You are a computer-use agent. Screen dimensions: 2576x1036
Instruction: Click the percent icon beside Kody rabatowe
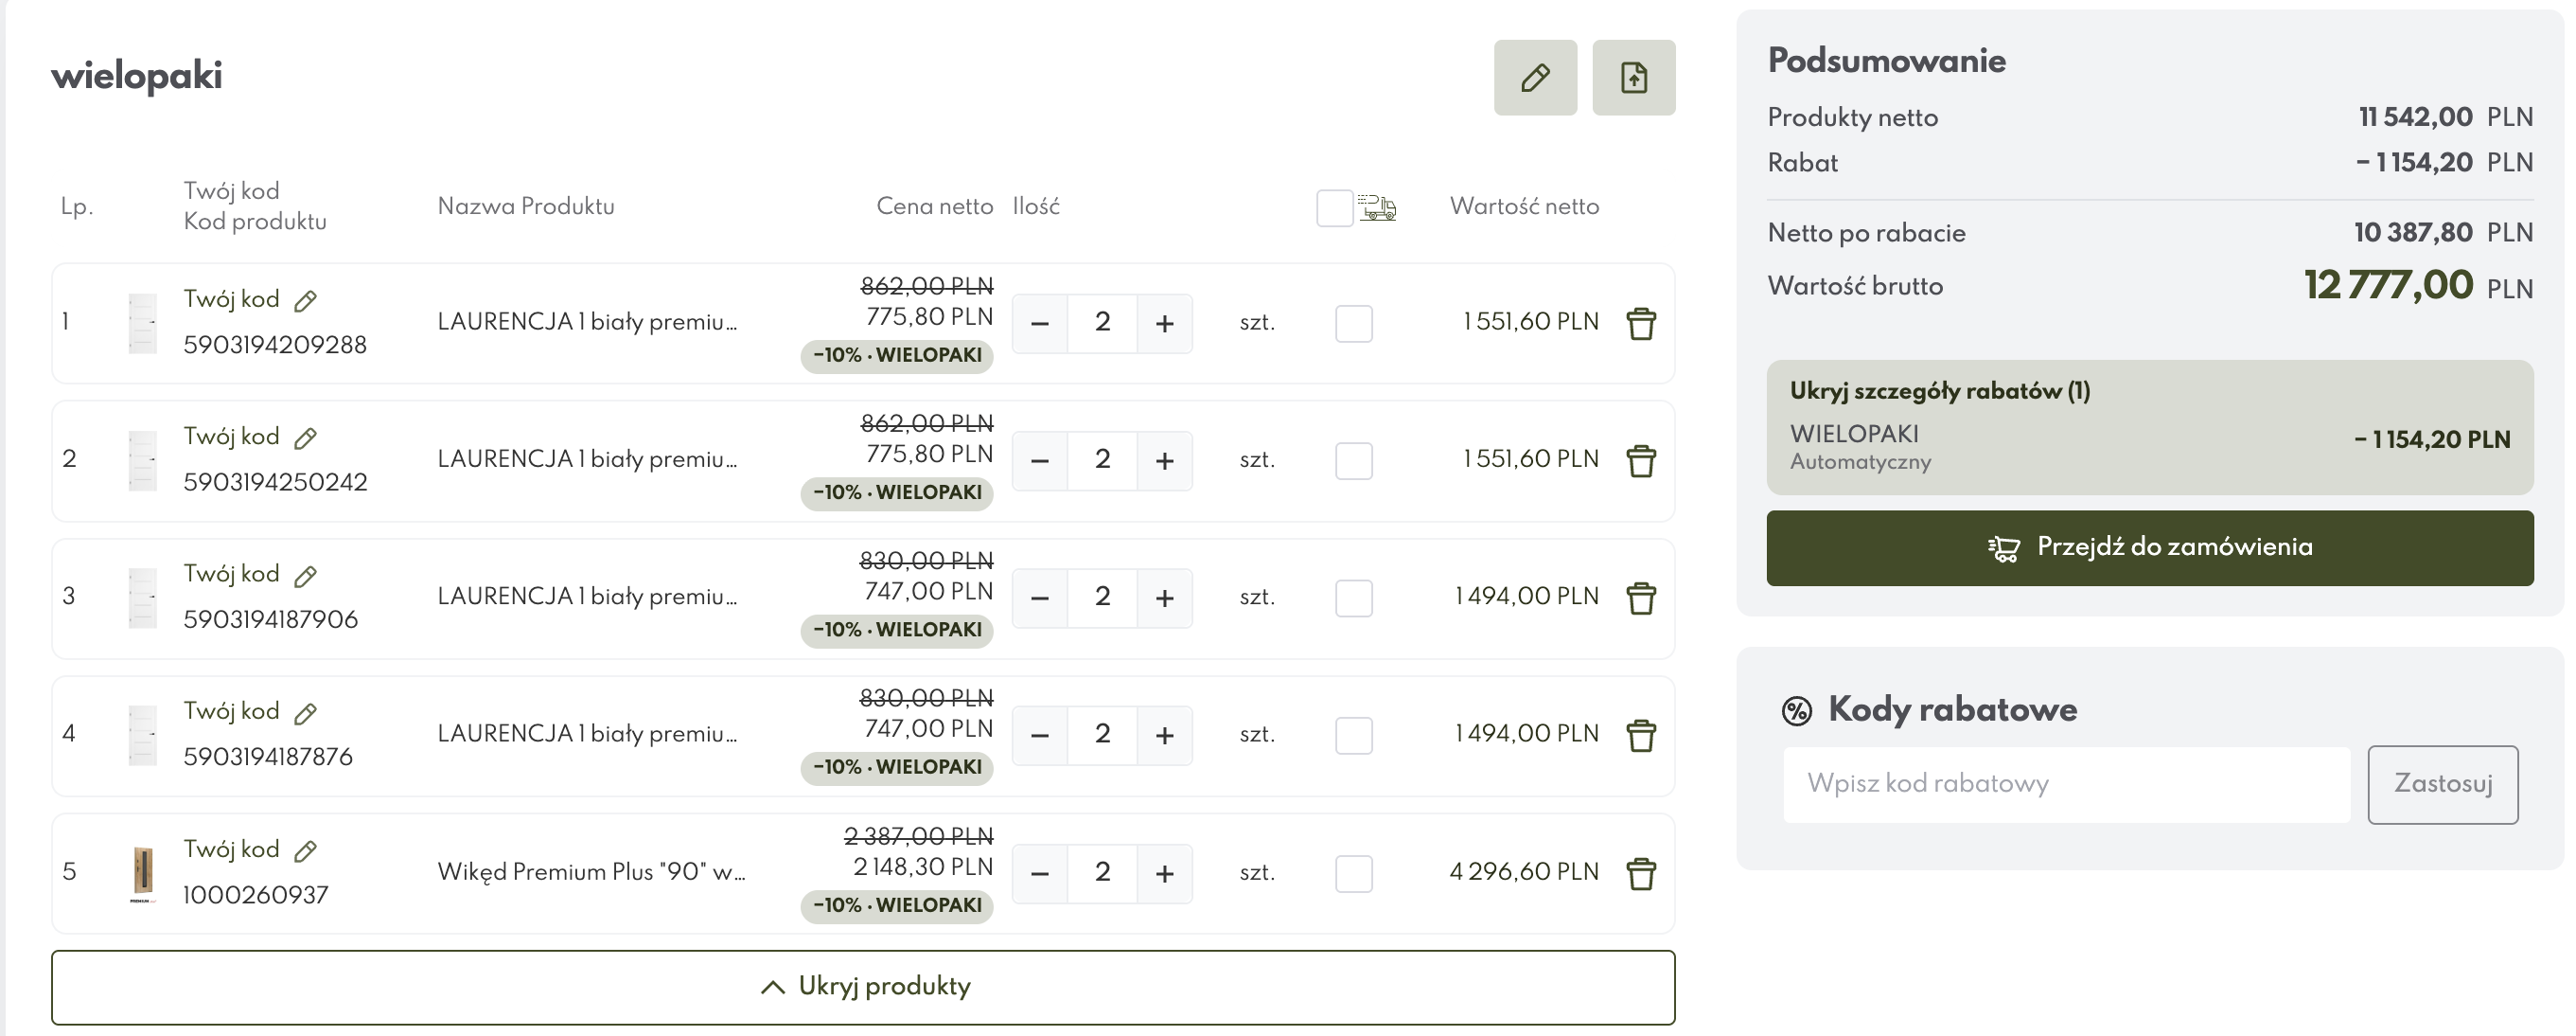point(1796,710)
